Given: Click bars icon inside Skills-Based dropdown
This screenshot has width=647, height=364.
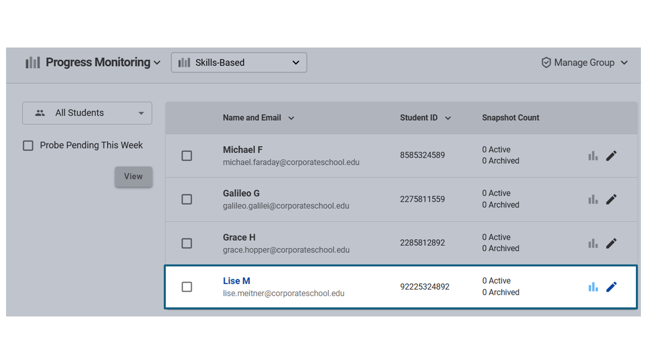Looking at the screenshot, I should click(184, 63).
